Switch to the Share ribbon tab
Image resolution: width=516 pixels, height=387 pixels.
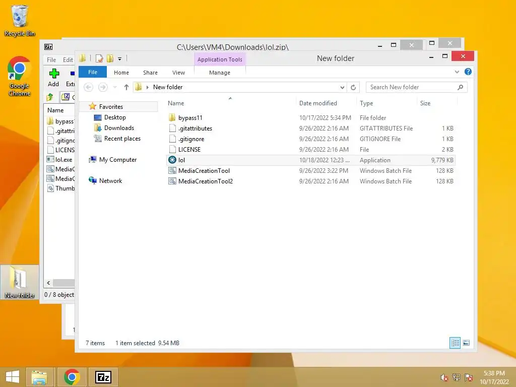pyautogui.click(x=150, y=73)
